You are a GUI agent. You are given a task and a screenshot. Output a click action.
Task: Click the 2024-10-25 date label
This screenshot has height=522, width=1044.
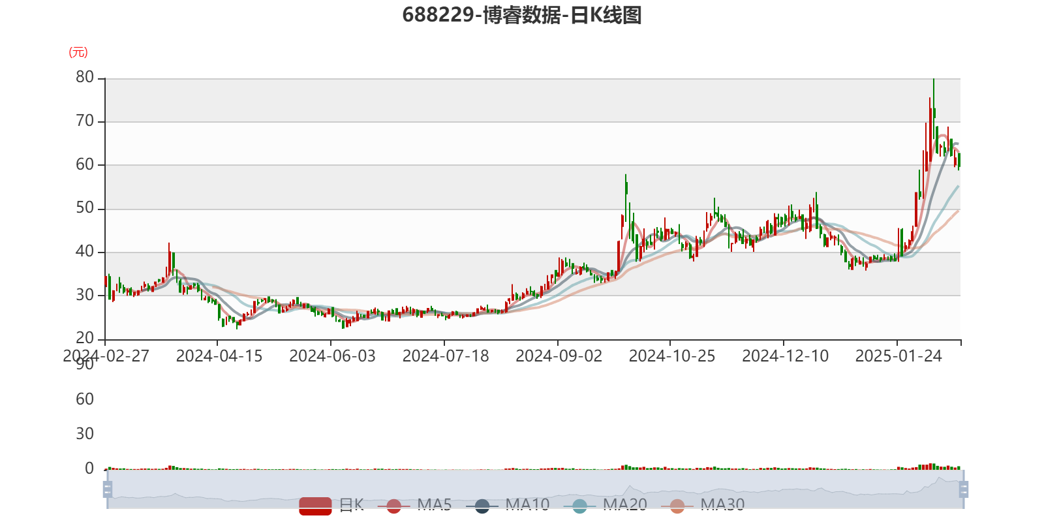pos(672,356)
